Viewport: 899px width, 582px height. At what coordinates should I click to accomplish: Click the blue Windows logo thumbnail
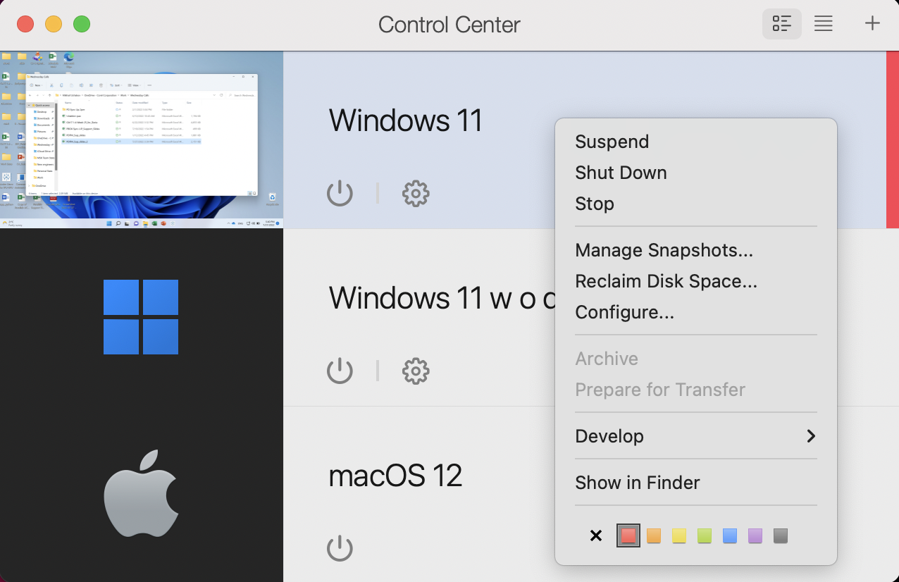(141, 317)
